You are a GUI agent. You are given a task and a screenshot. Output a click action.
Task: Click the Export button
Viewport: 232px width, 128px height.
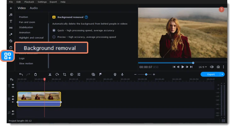point(211,74)
